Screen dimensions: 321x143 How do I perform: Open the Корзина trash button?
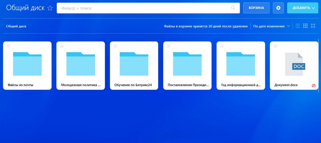coord(256,8)
